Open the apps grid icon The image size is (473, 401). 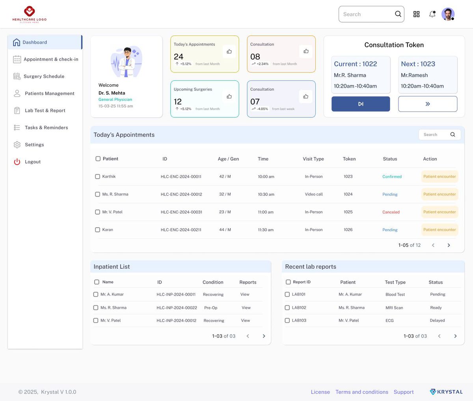tap(416, 14)
